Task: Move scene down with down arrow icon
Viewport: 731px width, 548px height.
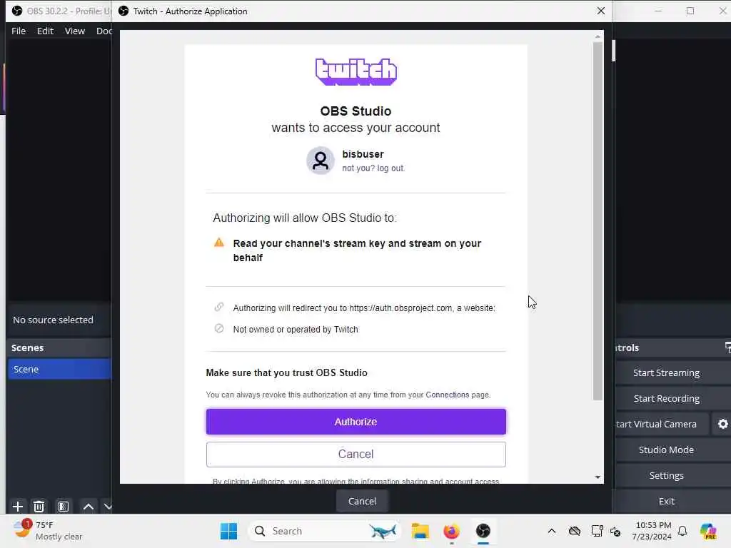Action: pos(107,506)
